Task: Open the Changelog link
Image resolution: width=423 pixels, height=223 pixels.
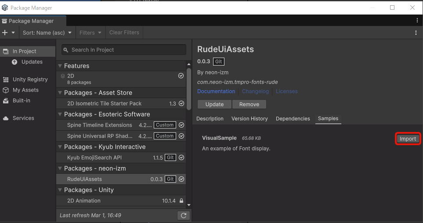Action: (x=255, y=91)
